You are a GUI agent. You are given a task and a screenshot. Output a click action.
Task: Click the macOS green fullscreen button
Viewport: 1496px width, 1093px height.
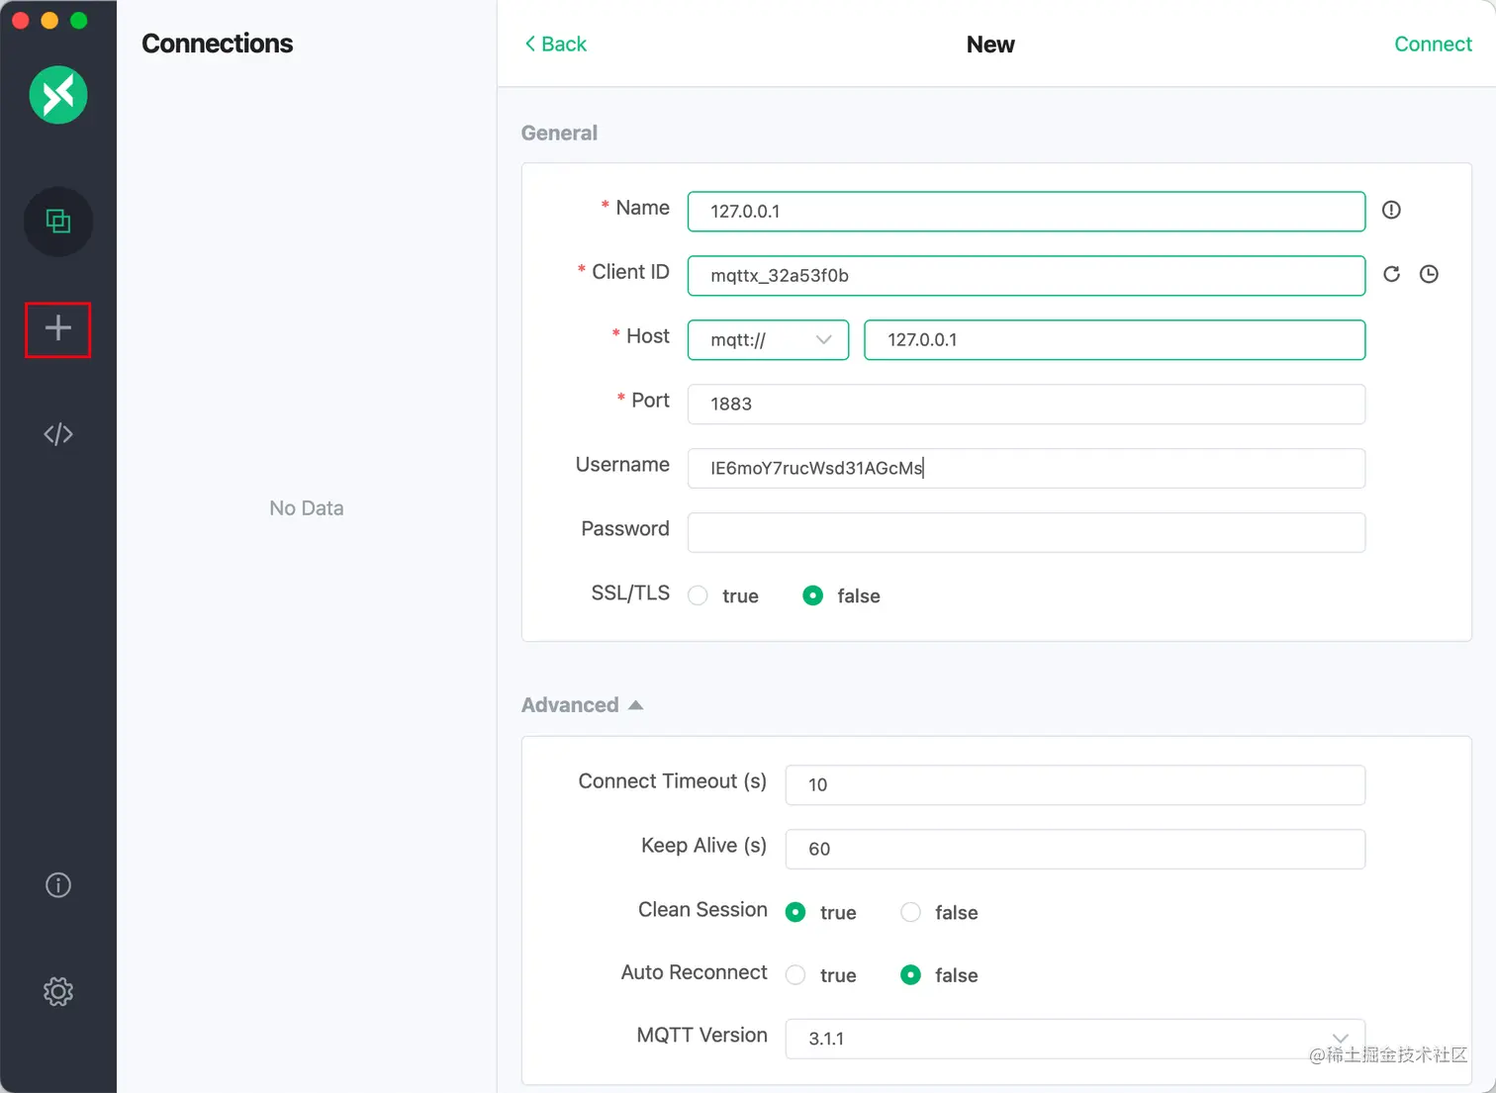(x=79, y=21)
